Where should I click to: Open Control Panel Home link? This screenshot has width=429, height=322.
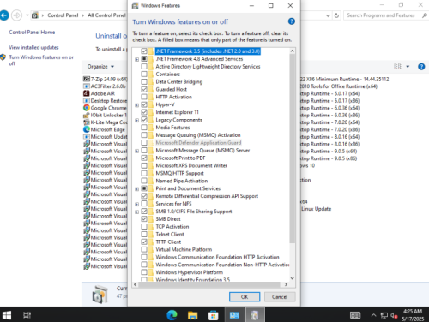tap(32, 33)
